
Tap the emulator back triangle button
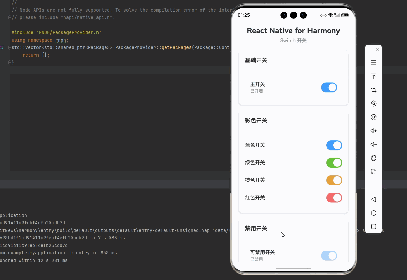pyautogui.click(x=374, y=199)
